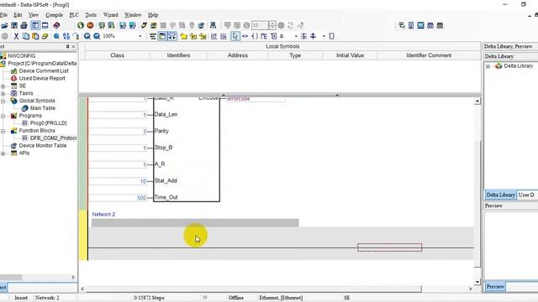Open the View menu
Image resolution: width=538 pixels, height=302 pixels.
tap(34, 15)
